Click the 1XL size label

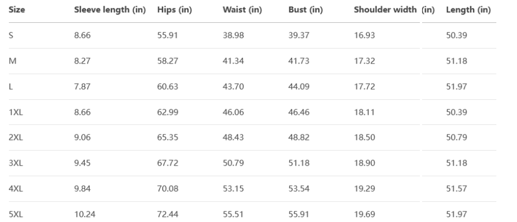click(16, 112)
